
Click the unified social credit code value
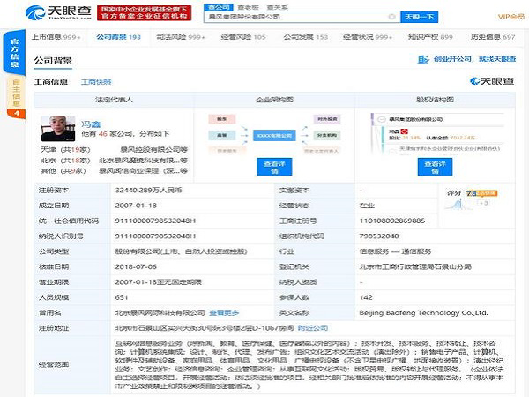pos(155,221)
